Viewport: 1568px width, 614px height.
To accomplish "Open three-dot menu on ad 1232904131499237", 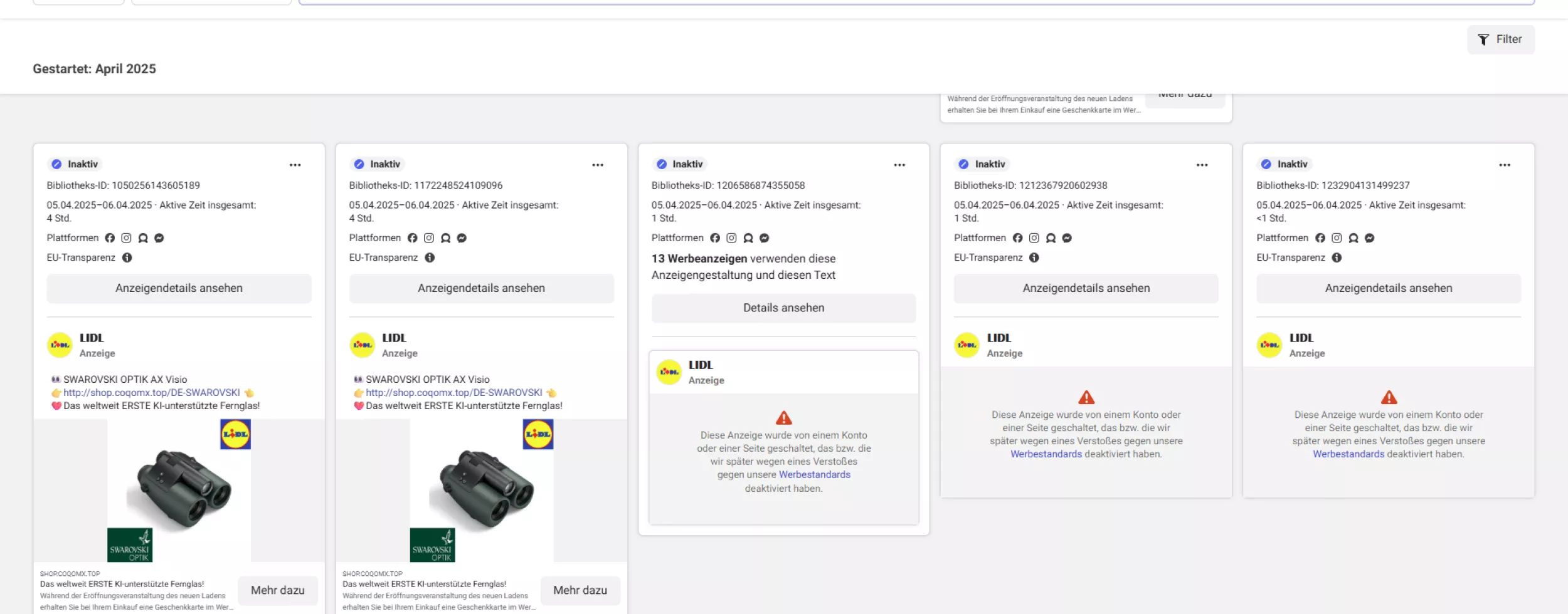I will coord(1504,165).
